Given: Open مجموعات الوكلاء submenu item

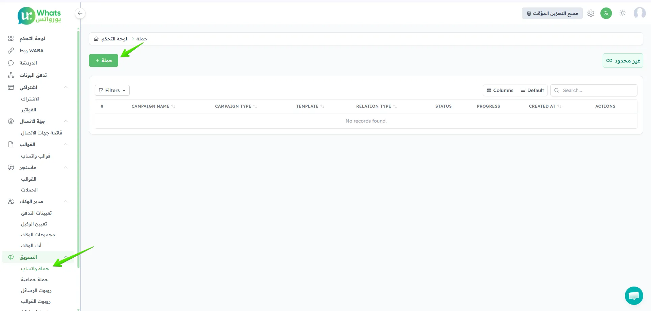Looking at the screenshot, I should tap(38, 235).
